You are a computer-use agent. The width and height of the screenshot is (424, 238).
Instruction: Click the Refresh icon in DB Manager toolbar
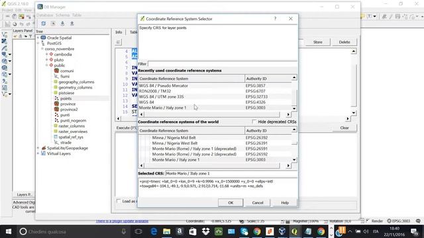44,24
